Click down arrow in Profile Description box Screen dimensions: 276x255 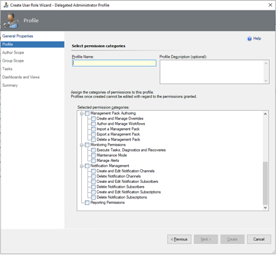[266, 81]
